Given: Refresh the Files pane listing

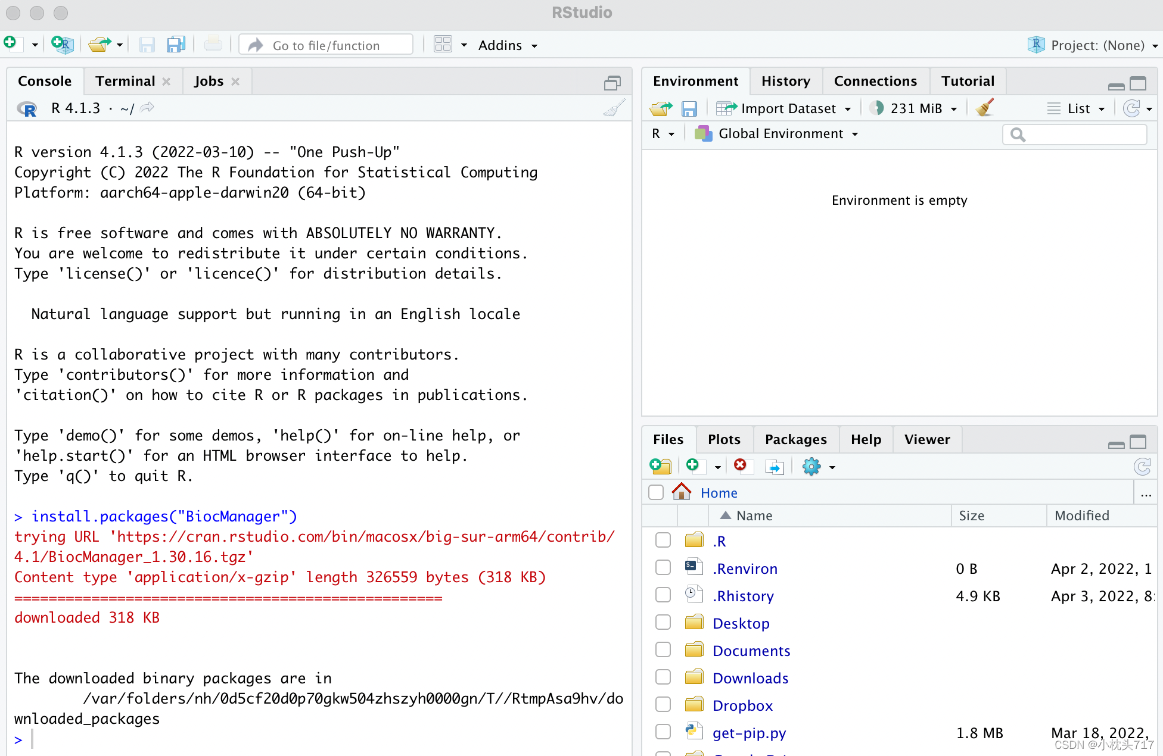Looking at the screenshot, I should (x=1142, y=467).
